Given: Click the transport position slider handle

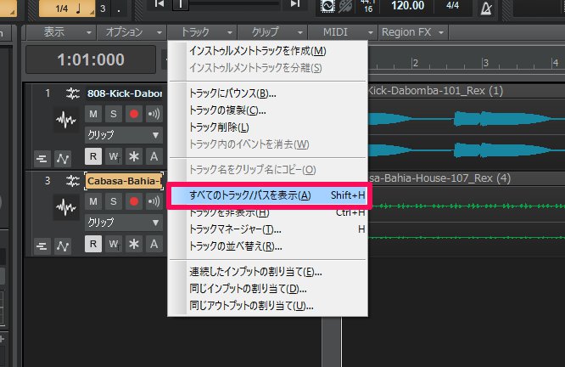Looking at the screenshot, I should tap(181, 5).
